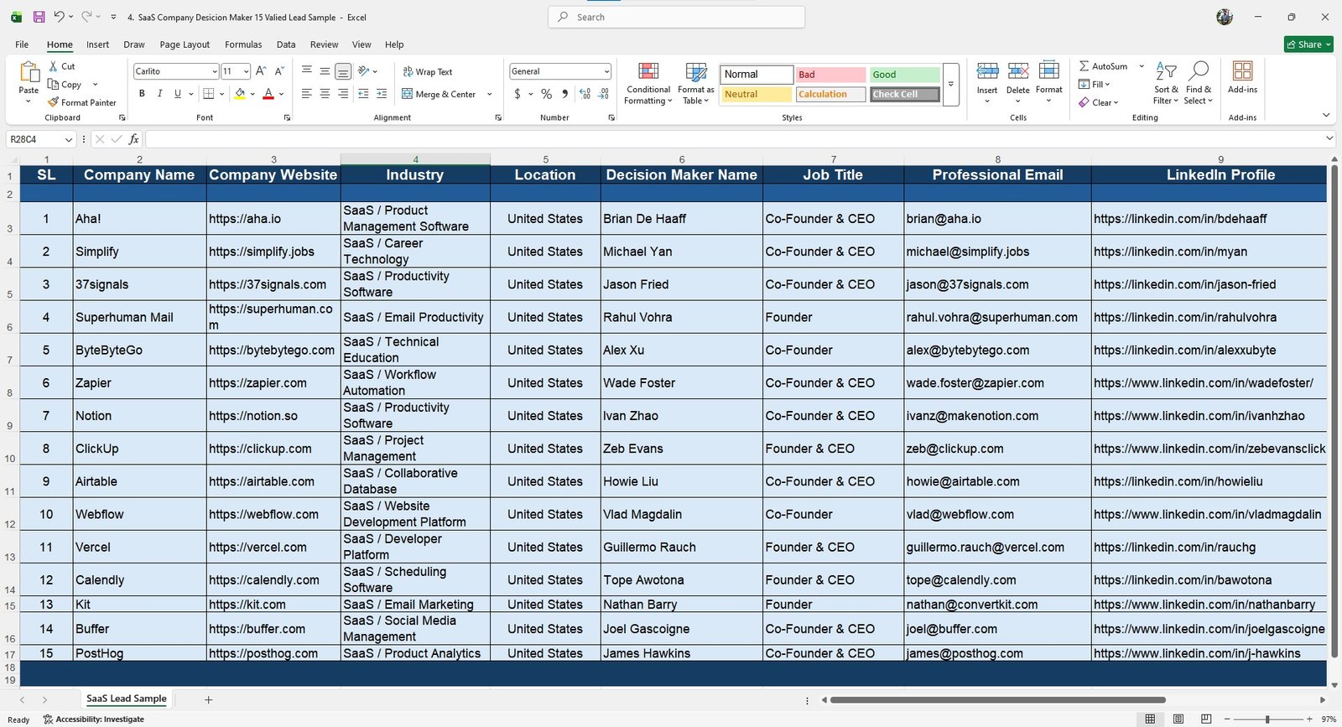Screen dimensions: 1342x727
Task: Toggle Wrap Text
Action: (x=428, y=72)
